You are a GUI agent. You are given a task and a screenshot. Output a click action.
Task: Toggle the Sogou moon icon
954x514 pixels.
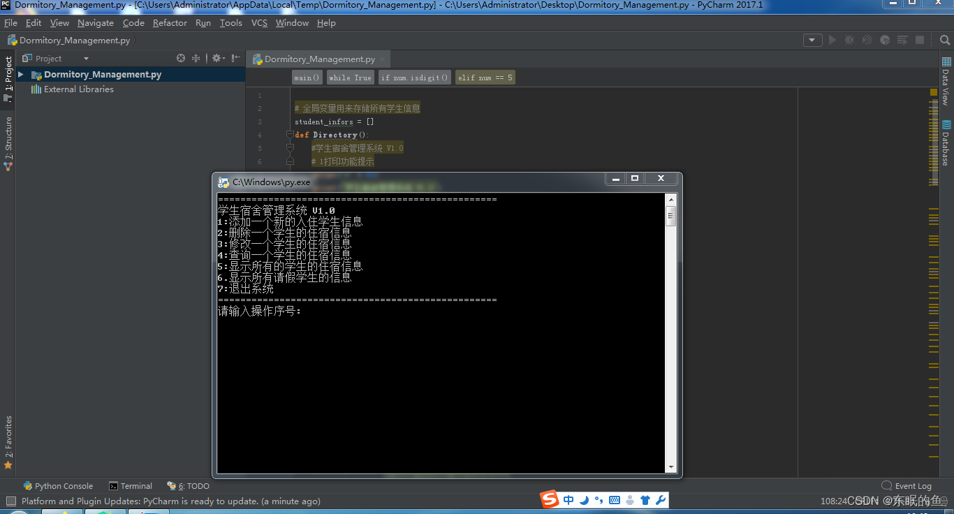pos(584,500)
